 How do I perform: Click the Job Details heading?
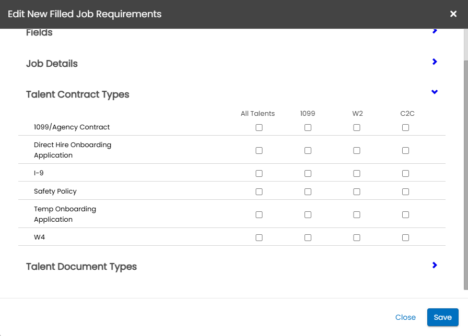52,64
